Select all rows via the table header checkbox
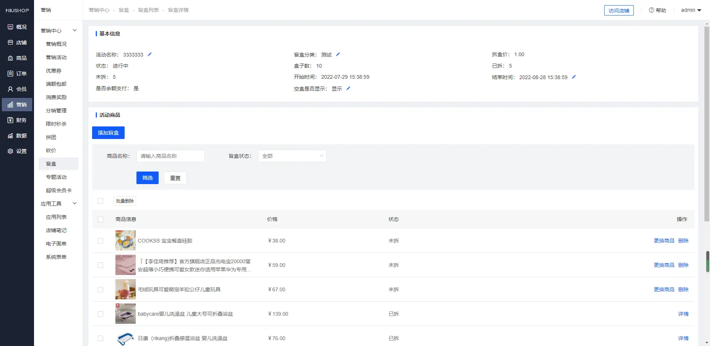Viewport: 710px width, 346px height. pos(100,219)
